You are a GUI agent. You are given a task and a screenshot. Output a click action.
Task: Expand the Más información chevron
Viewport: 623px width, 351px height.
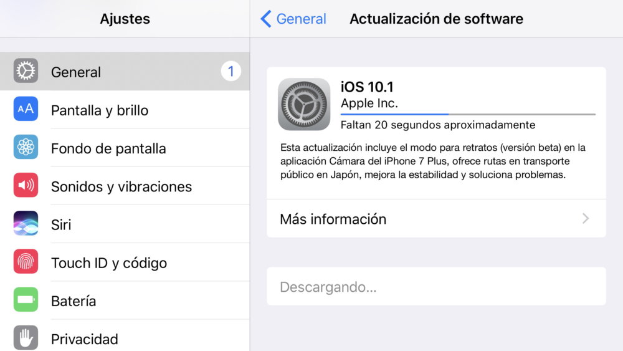click(585, 218)
